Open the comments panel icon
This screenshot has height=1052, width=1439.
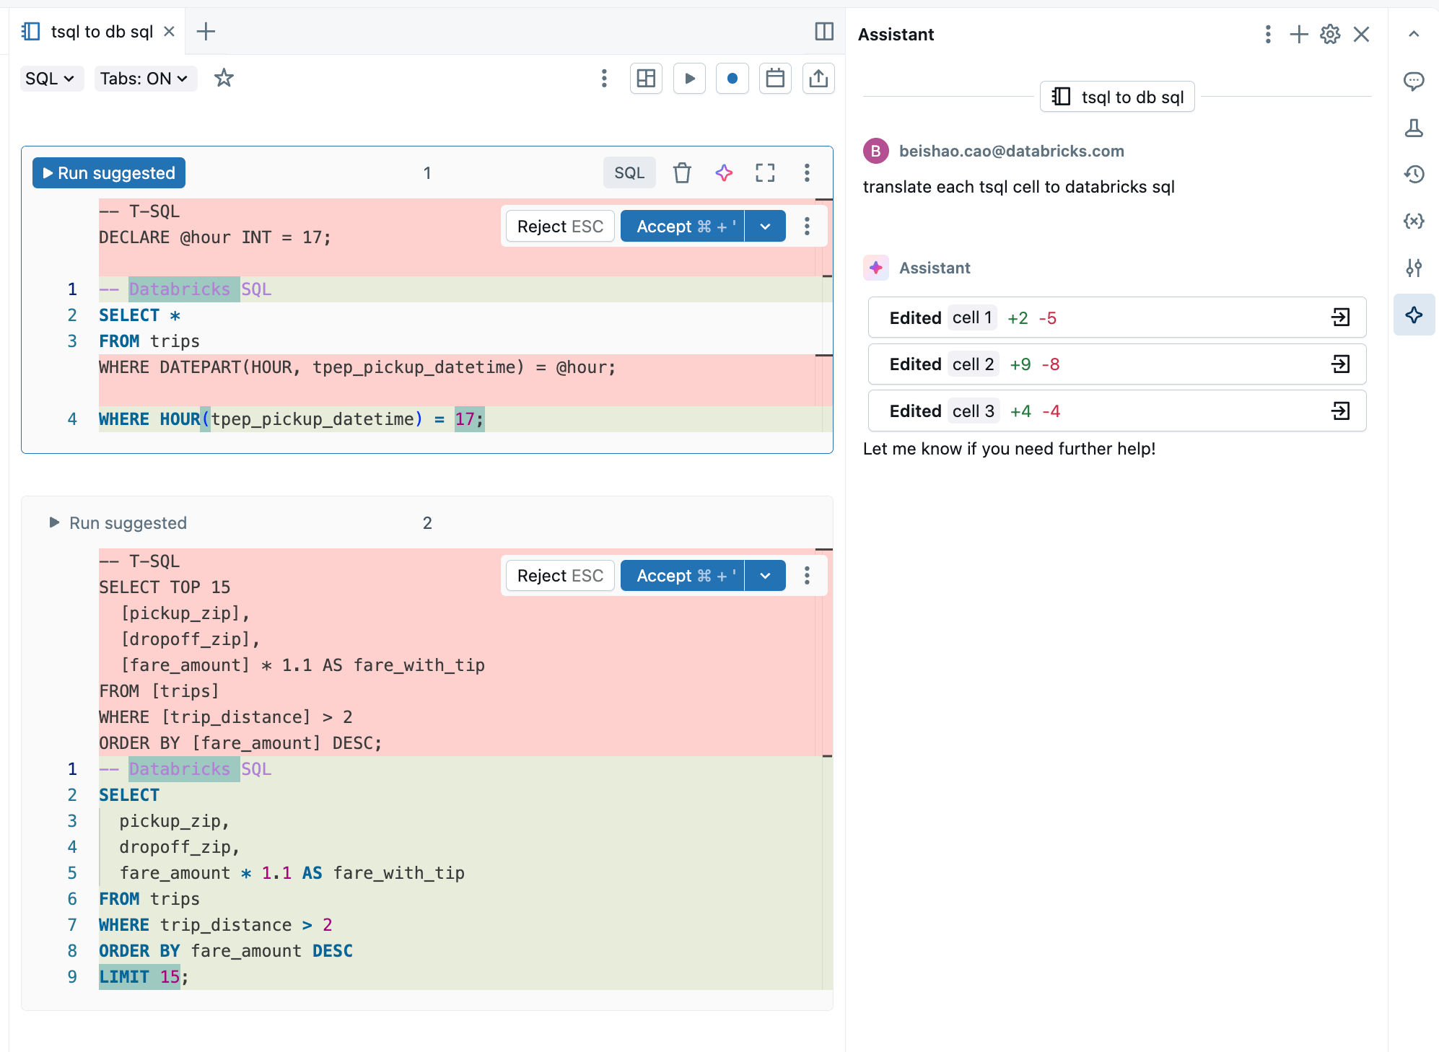tap(1414, 81)
